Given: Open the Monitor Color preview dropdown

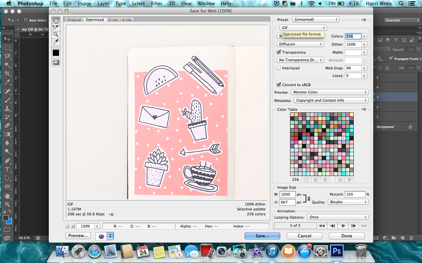Looking at the screenshot, I should pyautogui.click(x=330, y=92).
